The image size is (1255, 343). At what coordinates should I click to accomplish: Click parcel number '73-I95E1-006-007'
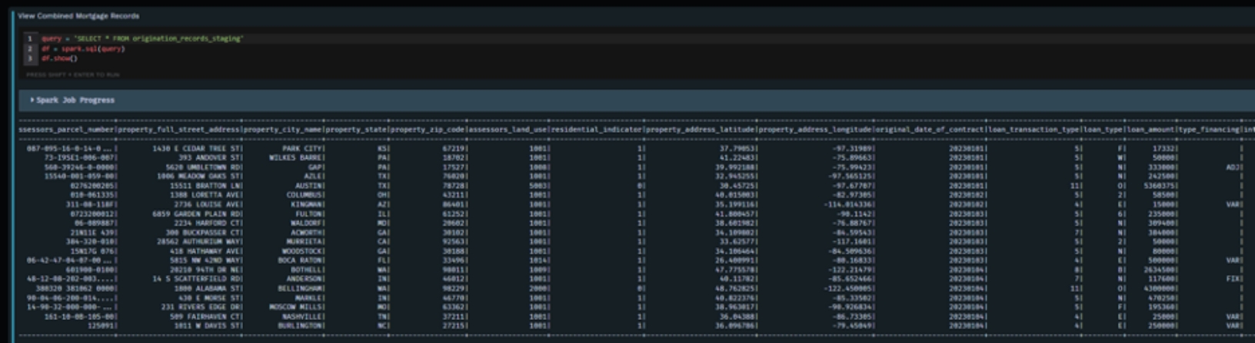coord(79,158)
